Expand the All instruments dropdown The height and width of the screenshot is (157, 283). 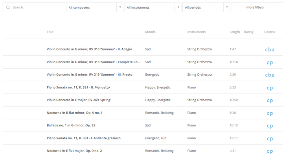[x=153, y=7]
